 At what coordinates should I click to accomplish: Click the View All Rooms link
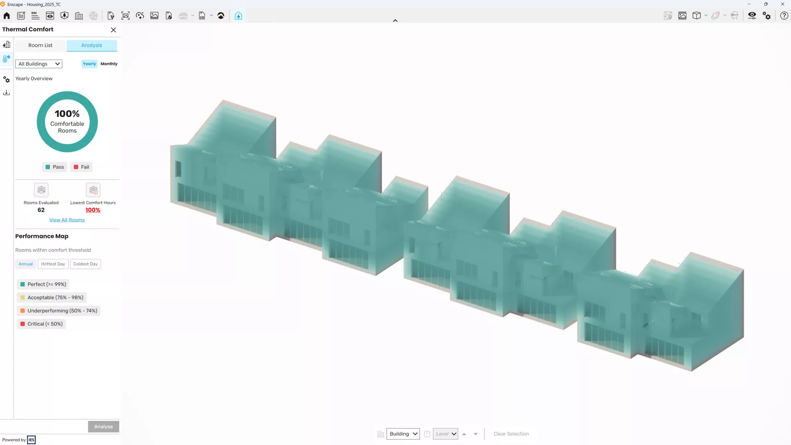(x=67, y=219)
